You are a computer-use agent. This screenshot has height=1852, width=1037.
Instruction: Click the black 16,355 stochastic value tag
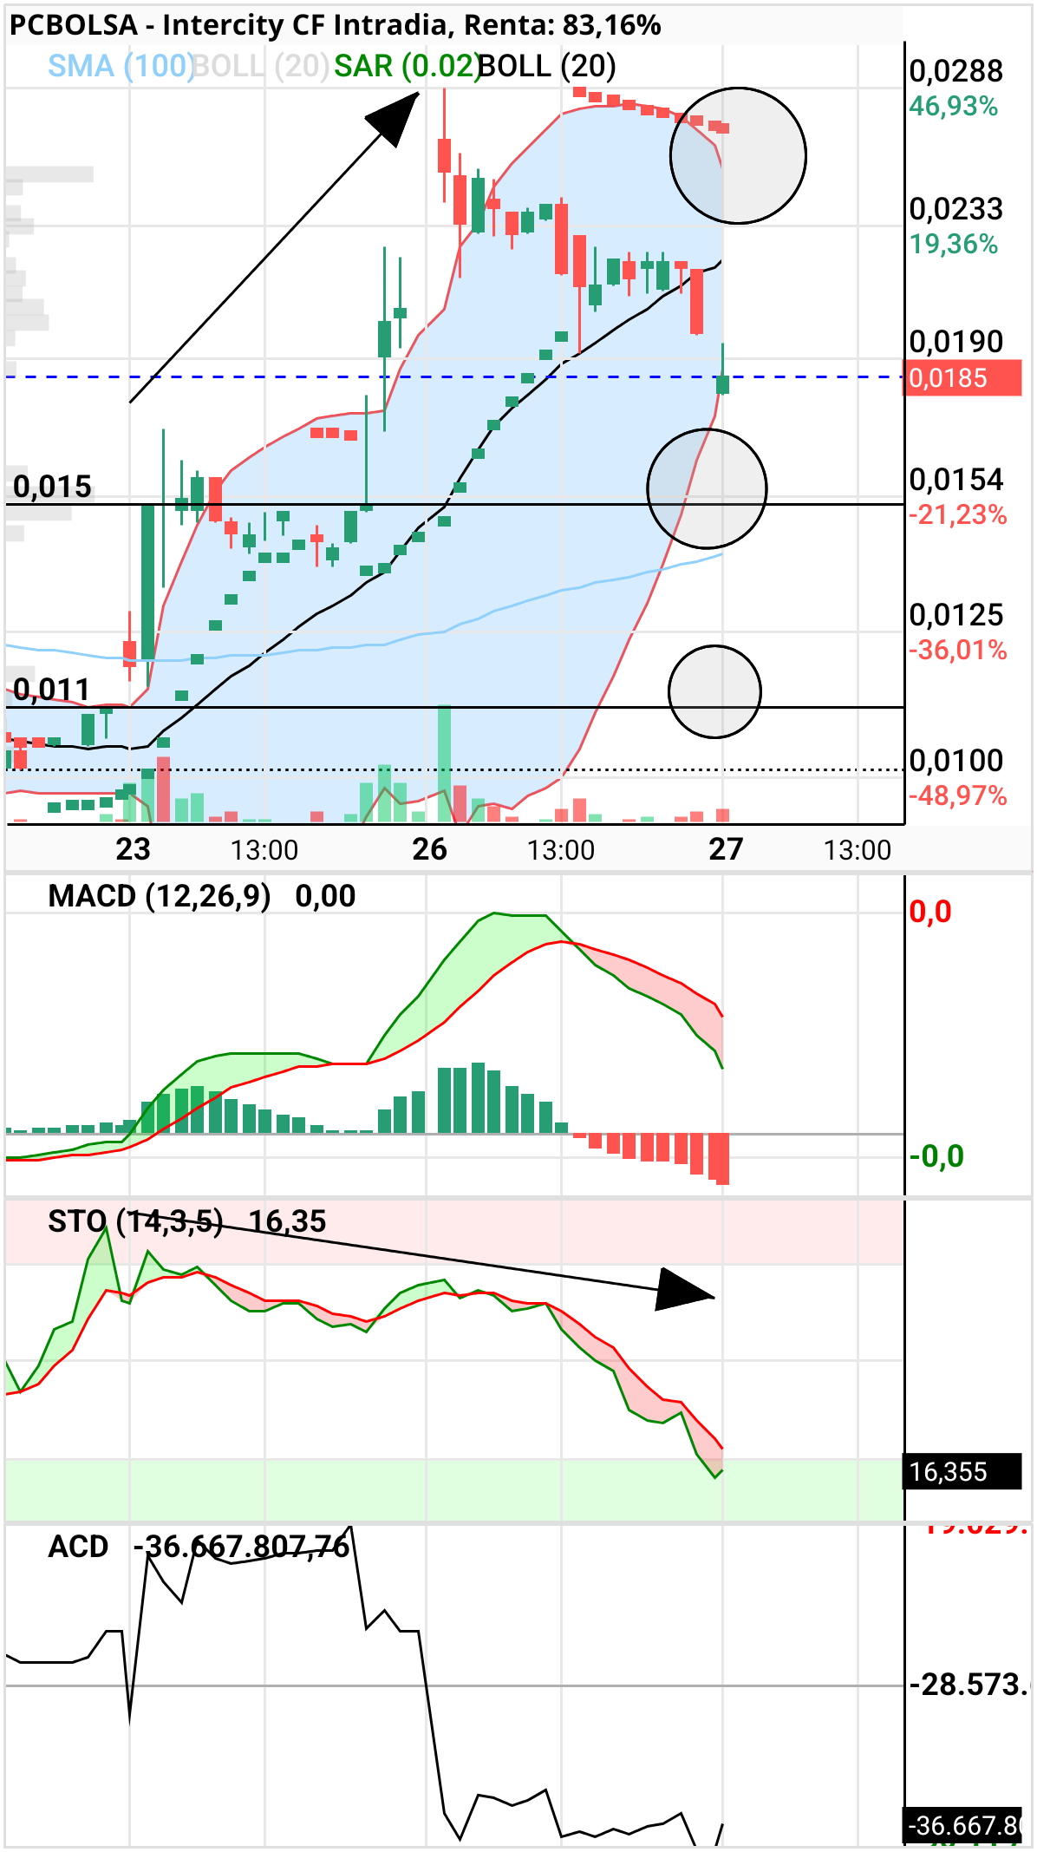(962, 1471)
